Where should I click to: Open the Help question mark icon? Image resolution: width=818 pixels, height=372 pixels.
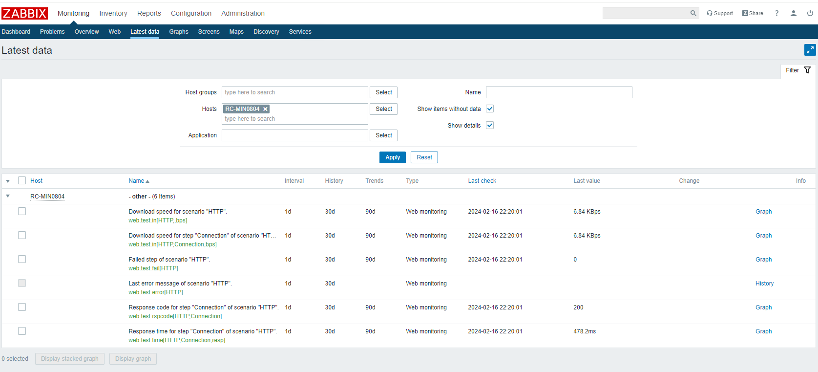click(x=776, y=13)
